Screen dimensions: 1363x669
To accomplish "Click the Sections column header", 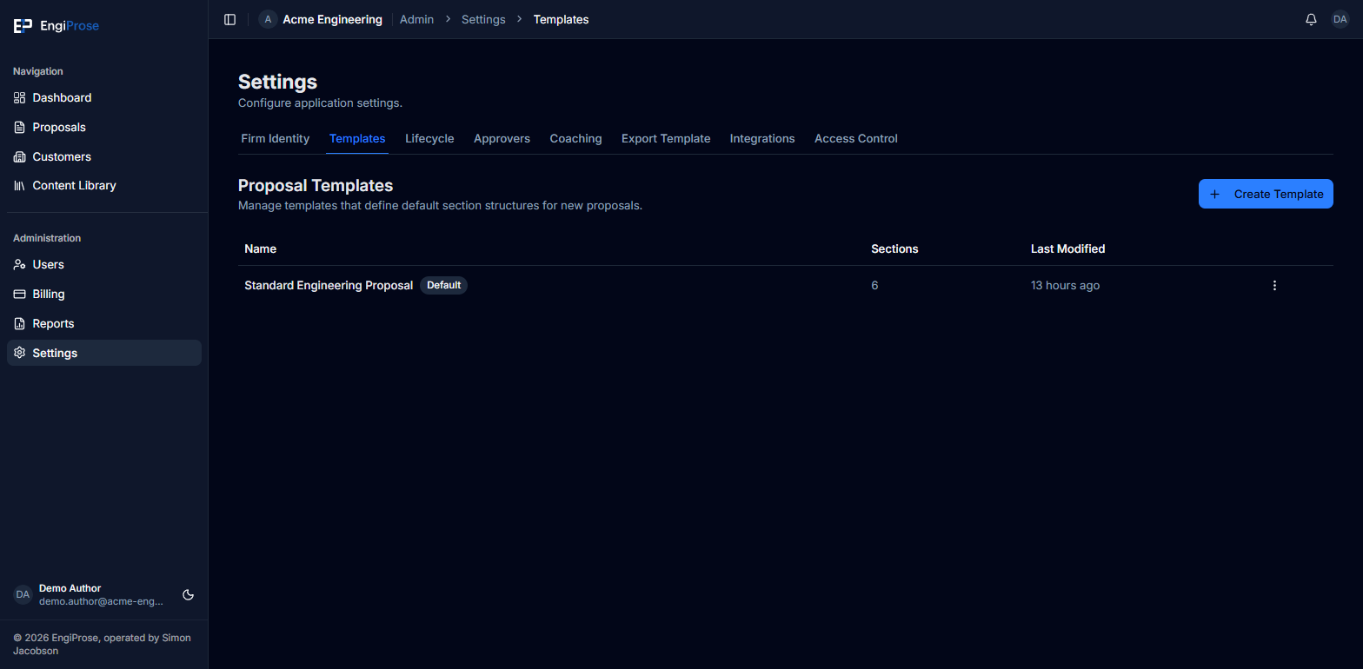I will pos(894,248).
